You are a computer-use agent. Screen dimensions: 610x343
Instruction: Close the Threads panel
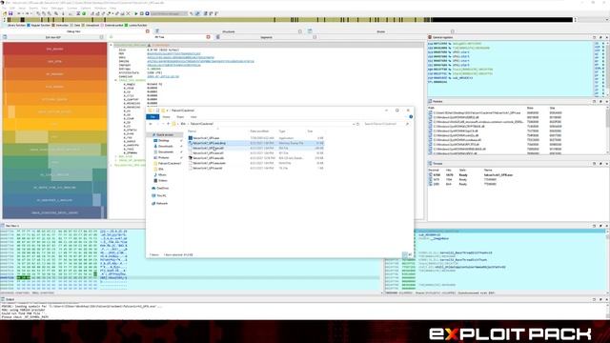pyautogui.click(x=606, y=164)
